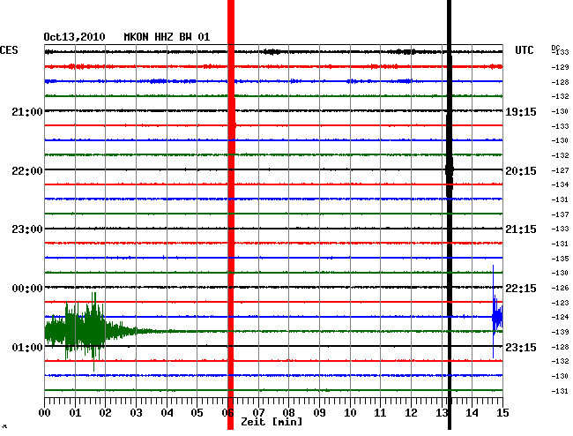Click the "14" minute tick label

[472, 413]
